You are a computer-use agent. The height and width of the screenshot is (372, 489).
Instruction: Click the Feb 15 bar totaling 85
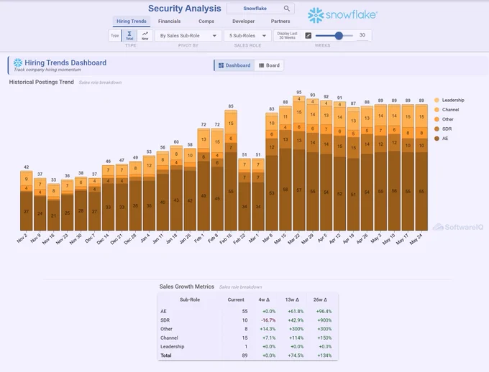[231, 170]
